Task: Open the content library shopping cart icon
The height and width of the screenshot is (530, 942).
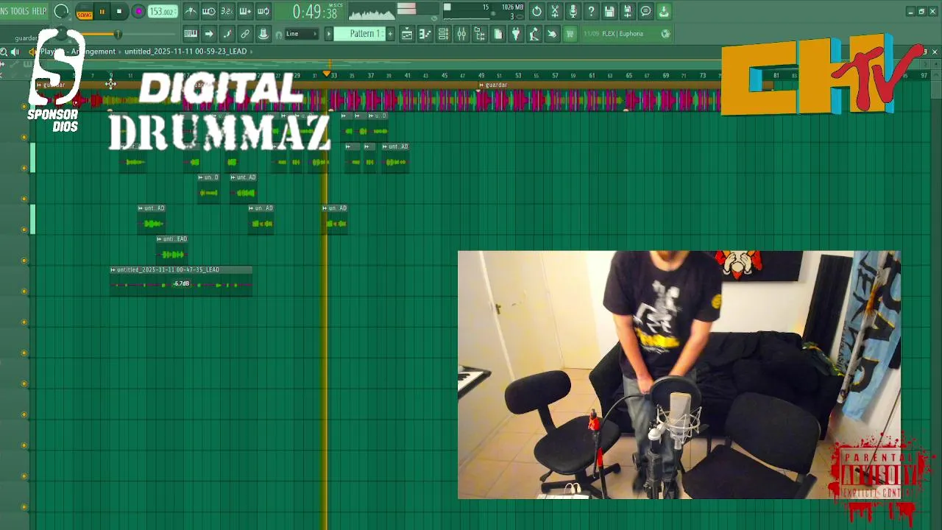Action: [570, 34]
